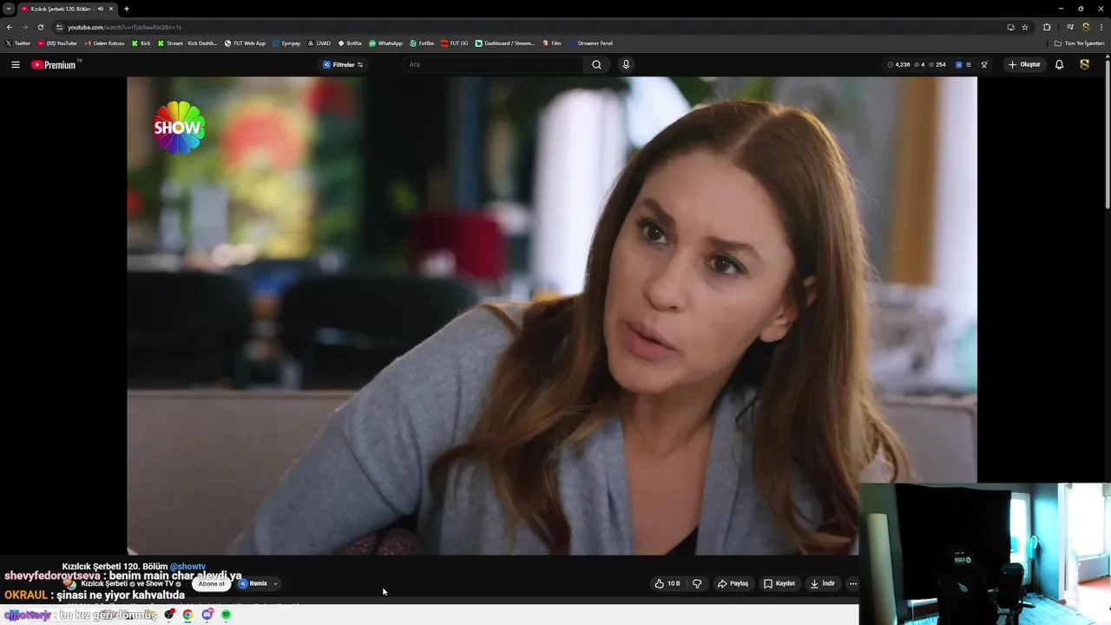Bookmark this page with star icon
Image resolution: width=1111 pixels, height=625 pixels.
pyautogui.click(x=1025, y=27)
